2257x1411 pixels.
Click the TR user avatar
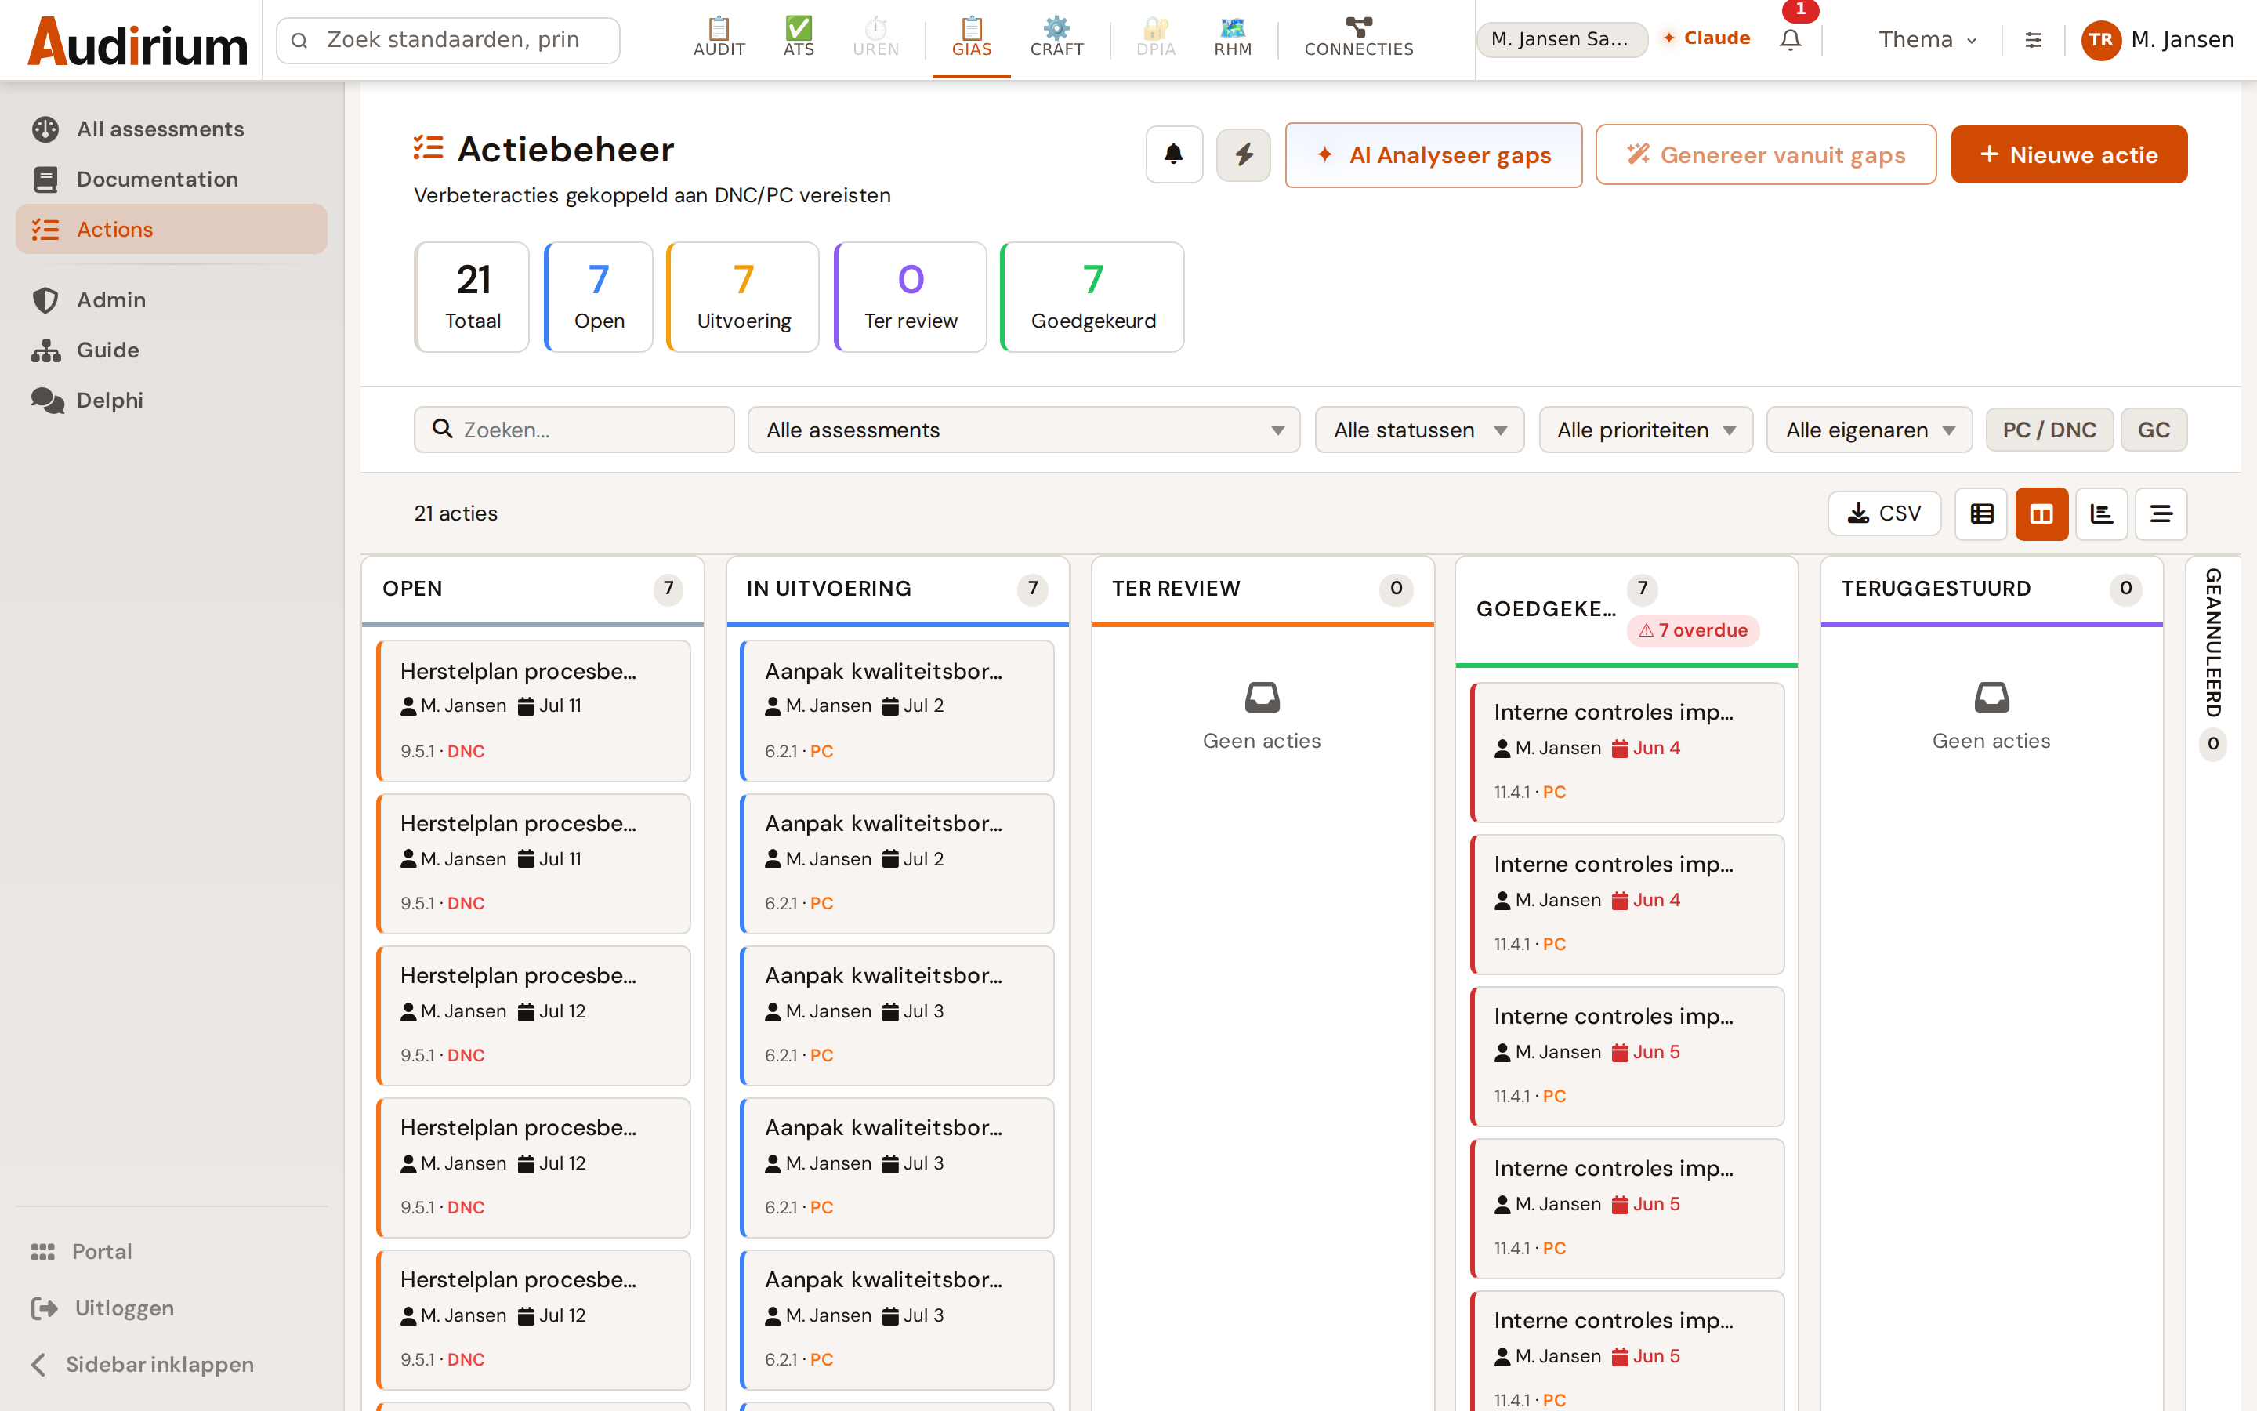tap(2100, 40)
